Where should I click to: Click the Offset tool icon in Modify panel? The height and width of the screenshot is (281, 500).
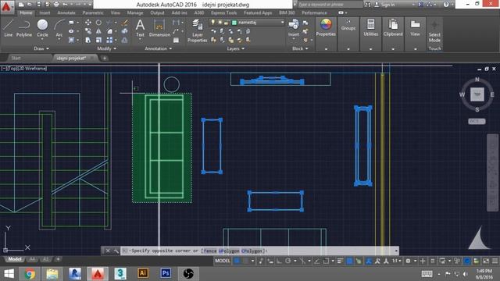point(125,40)
